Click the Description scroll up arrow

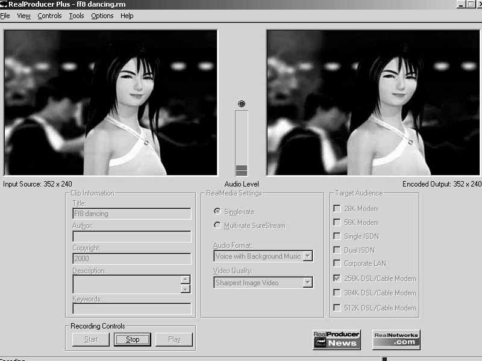(x=186, y=279)
